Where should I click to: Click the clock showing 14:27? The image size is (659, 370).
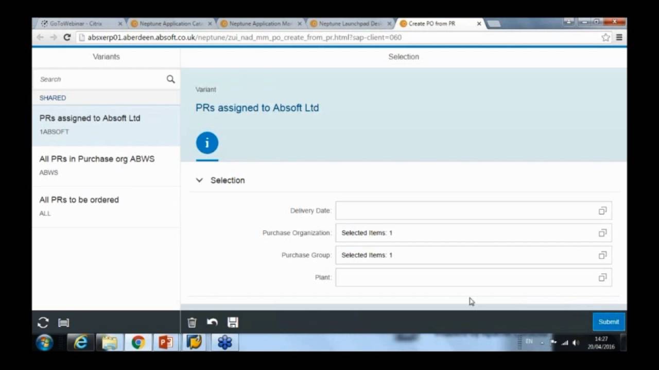point(601,339)
